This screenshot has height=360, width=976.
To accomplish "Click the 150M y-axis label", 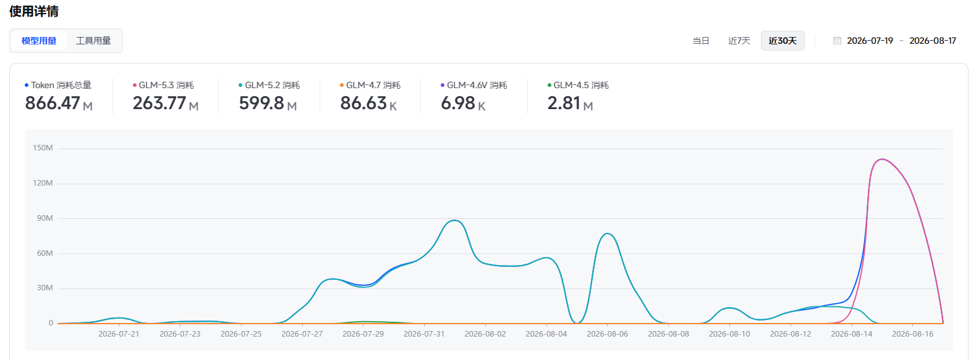I will (43, 148).
